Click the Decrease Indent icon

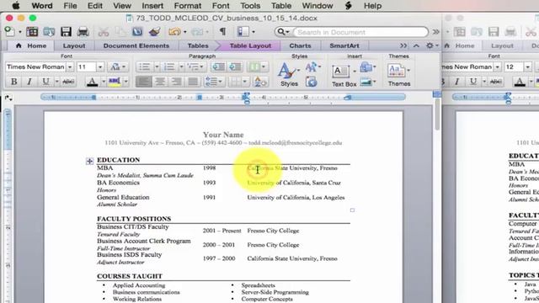click(219, 66)
